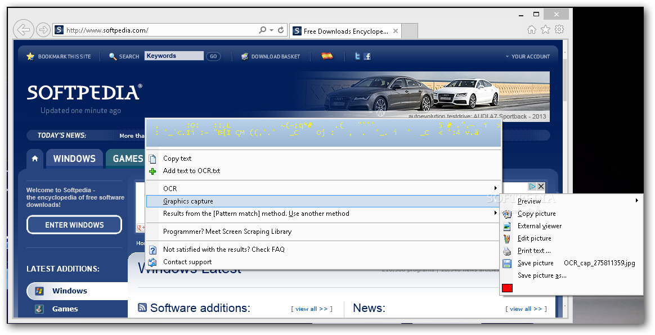This screenshot has height=335, width=655.
Task: Expand the Preview submenu arrow
Action: click(x=636, y=201)
